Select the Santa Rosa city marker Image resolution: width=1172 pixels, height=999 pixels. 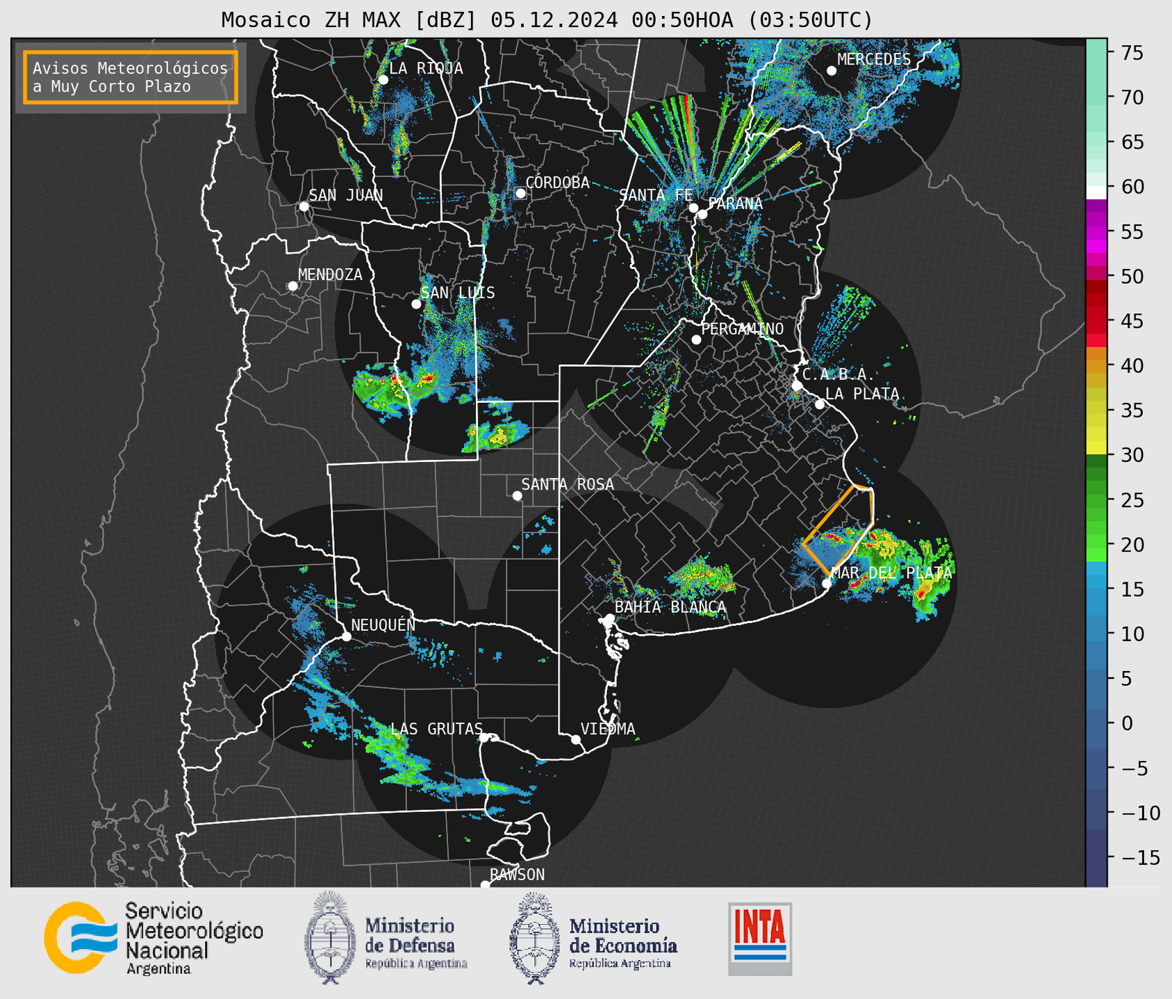click(x=517, y=496)
